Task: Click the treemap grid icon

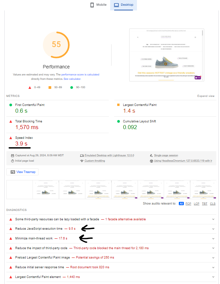Action: point(13,172)
